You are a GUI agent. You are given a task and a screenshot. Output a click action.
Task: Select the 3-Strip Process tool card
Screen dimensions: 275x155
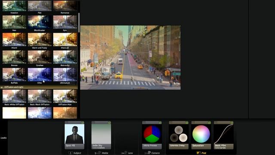[x=152, y=135]
